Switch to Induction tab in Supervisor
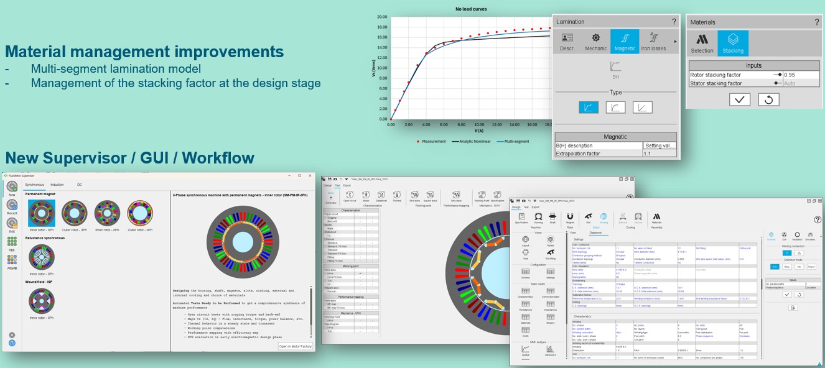 57,185
